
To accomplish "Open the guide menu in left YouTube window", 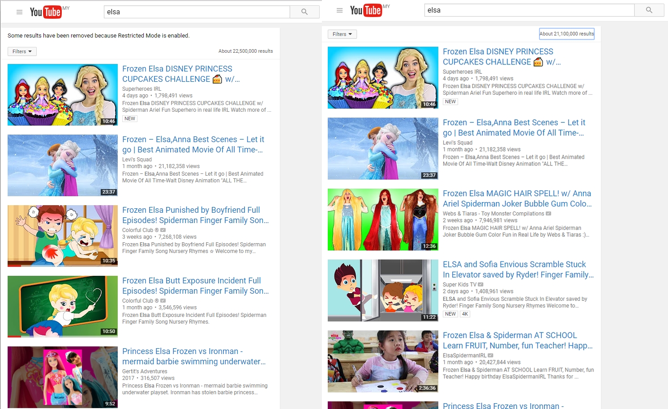I will (19, 12).
